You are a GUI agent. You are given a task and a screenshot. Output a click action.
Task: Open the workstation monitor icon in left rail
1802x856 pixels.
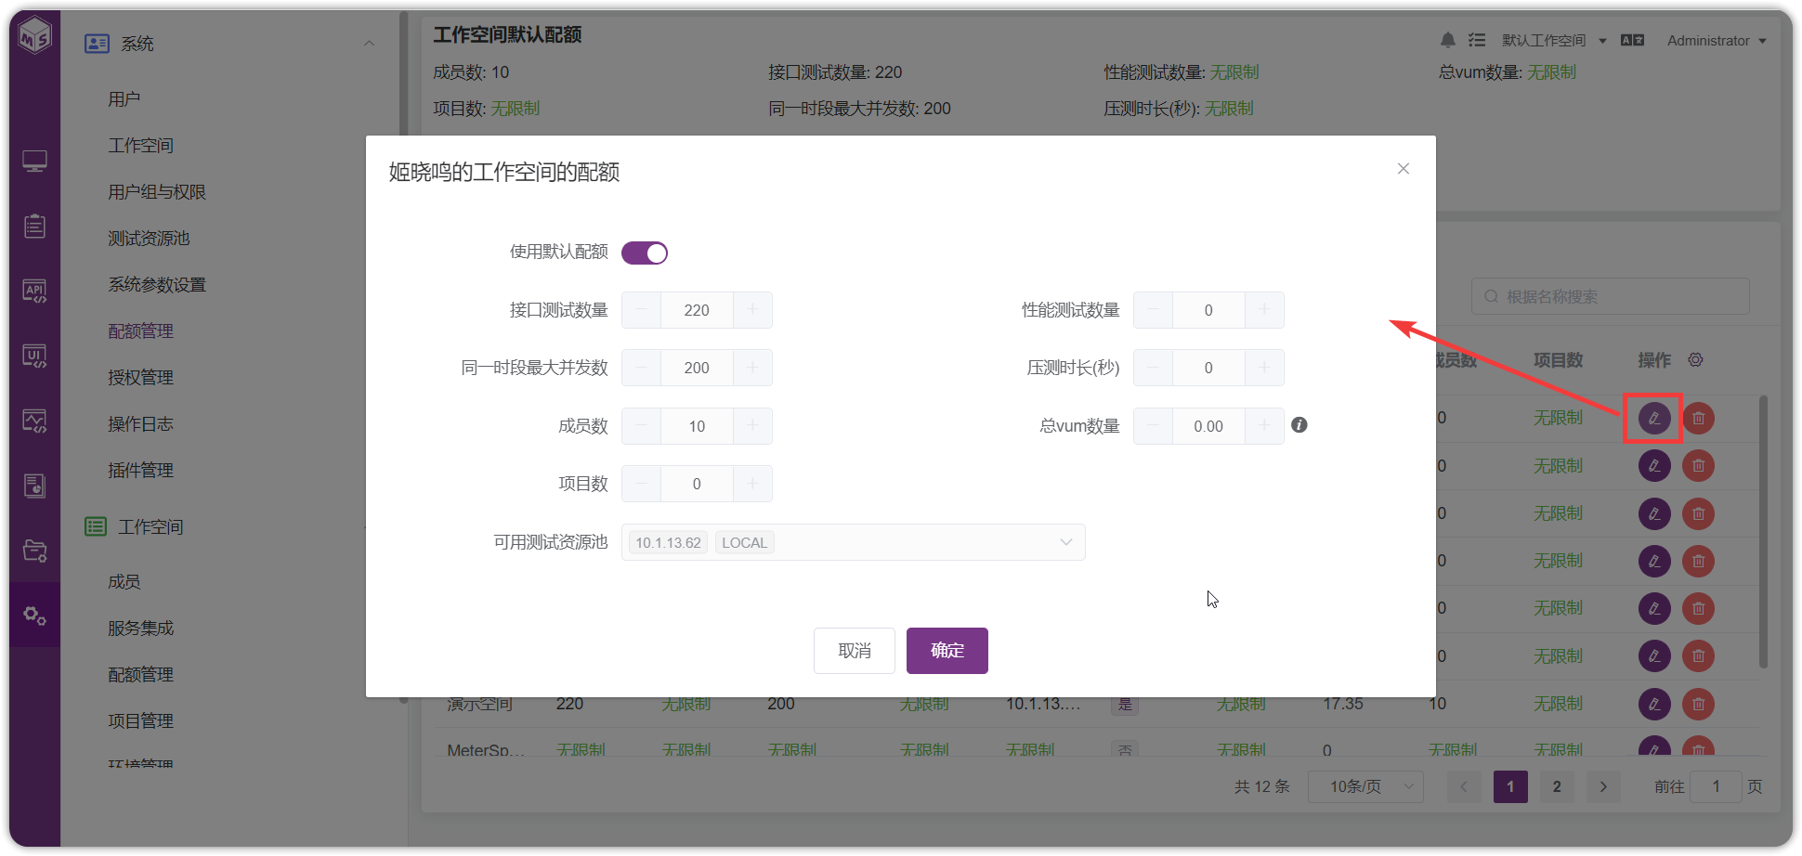click(34, 162)
